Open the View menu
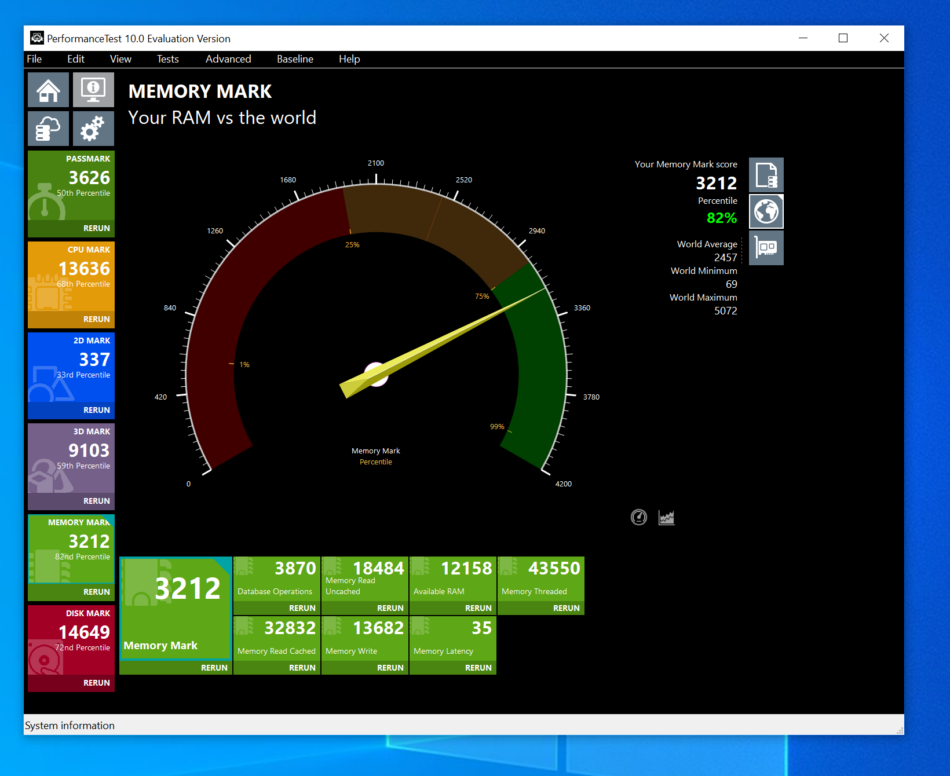Viewport: 950px width, 776px height. [120, 59]
